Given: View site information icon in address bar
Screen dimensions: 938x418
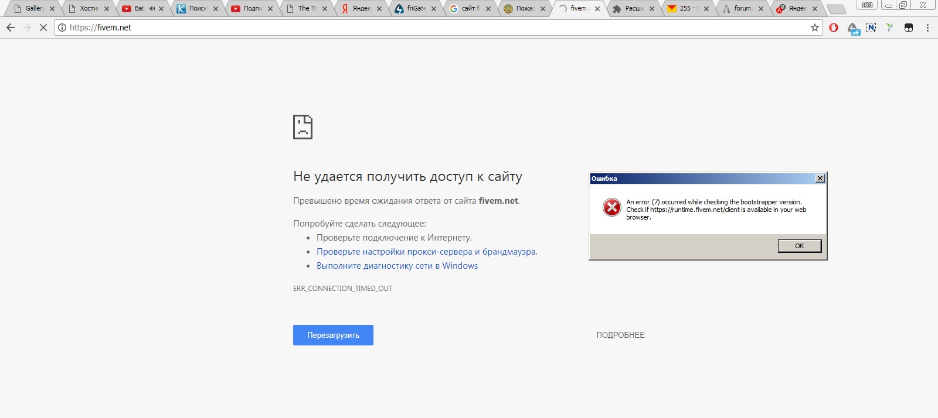Looking at the screenshot, I should pos(62,28).
